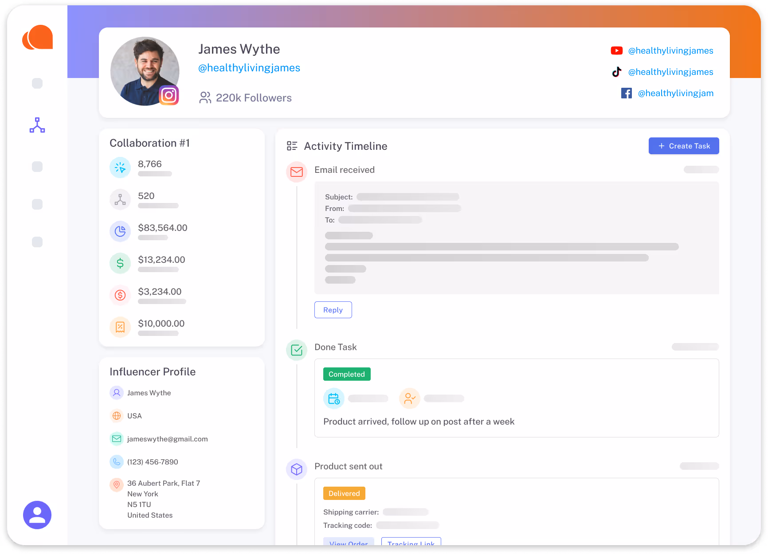Click the jameswythe@gmail.com email text
The width and height of the screenshot is (768, 554).
pos(168,439)
